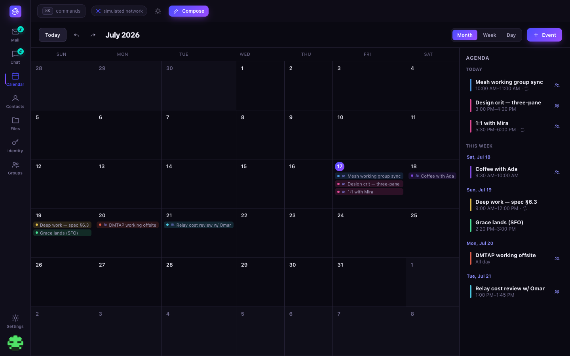Open the Mail section in sidebar
The width and height of the screenshot is (570, 356).
15,35
